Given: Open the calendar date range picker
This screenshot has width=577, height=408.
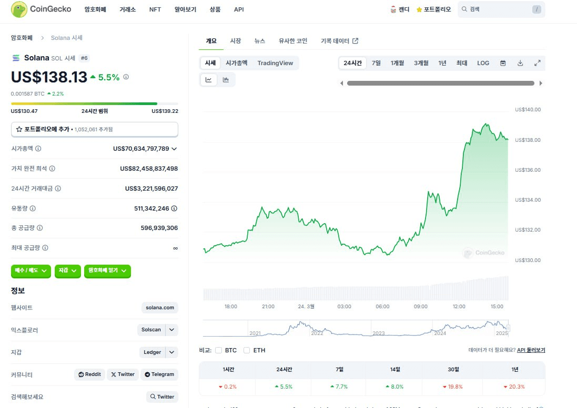Looking at the screenshot, I should tap(503, 63).
